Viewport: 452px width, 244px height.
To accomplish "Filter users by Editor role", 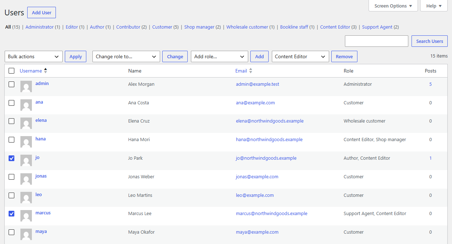I will point(72,27).
